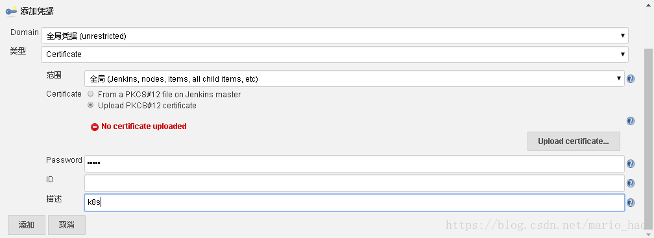Image resolution: width=654 pixels, height=238 pixels.
Task: Click the key icon beside 添加凭据
Action: (x=11, y=11)
